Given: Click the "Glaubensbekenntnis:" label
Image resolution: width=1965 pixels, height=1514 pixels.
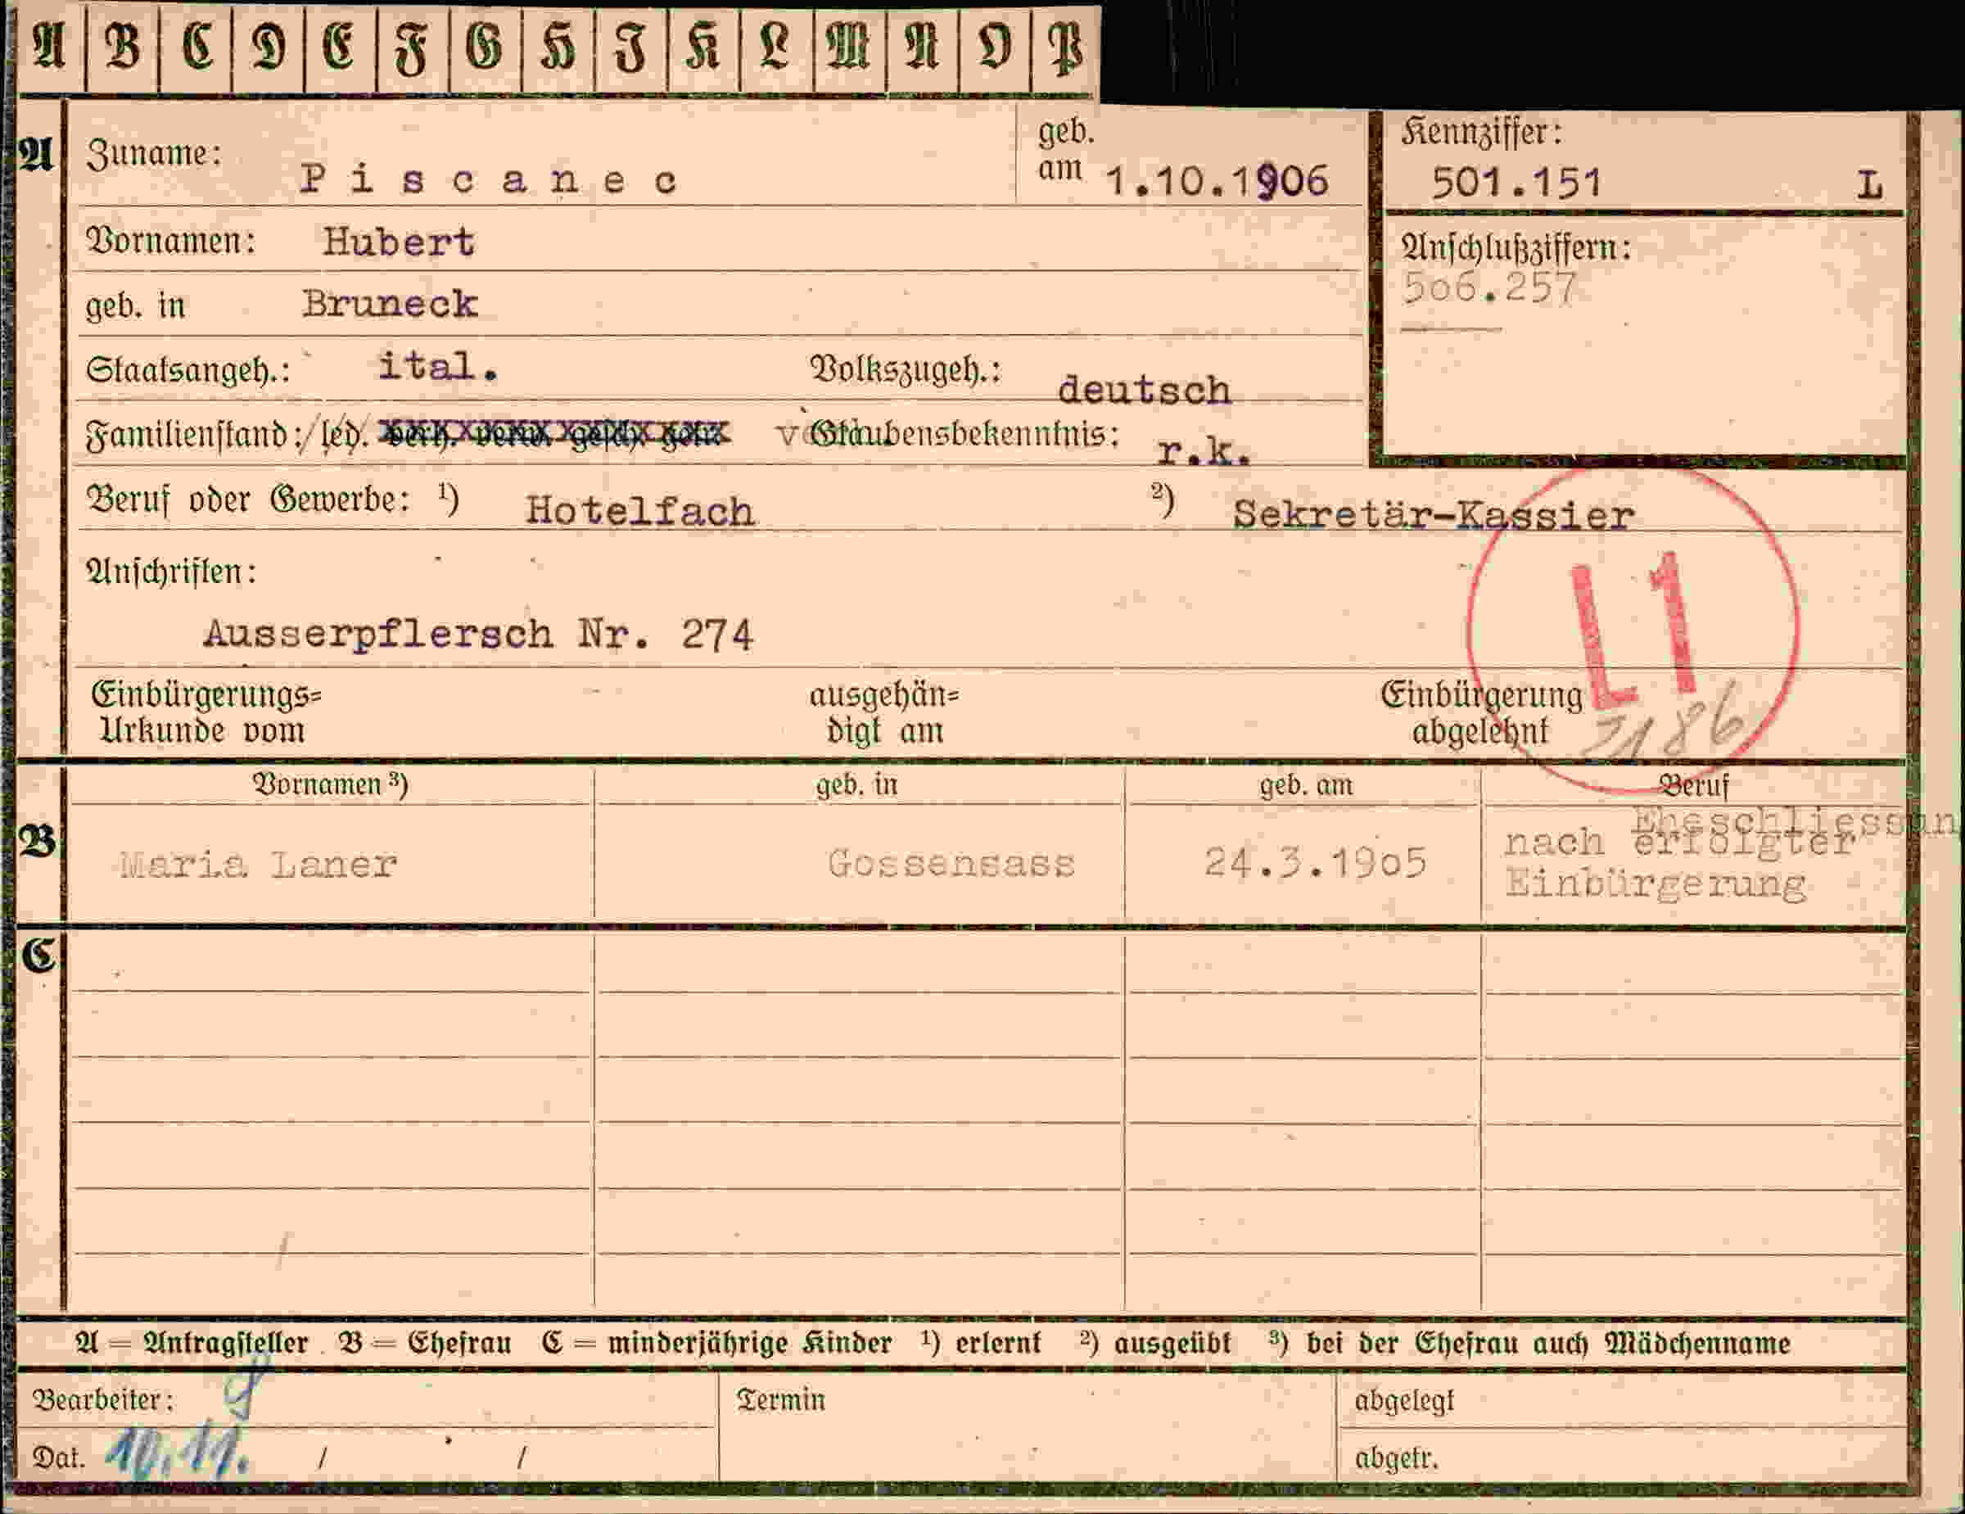Looking at the screenshot, I should pos(964,434).
